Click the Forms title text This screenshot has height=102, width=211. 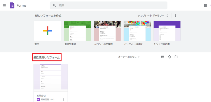pos(22,6)
